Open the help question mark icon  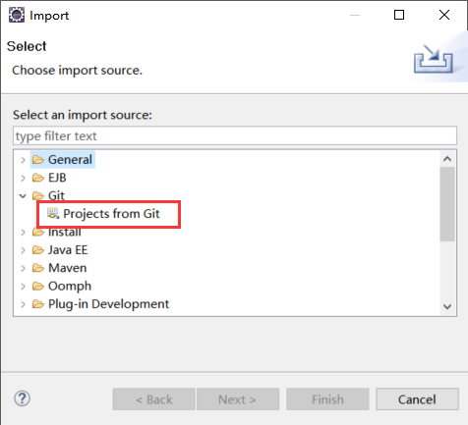(x=23, y=398)
